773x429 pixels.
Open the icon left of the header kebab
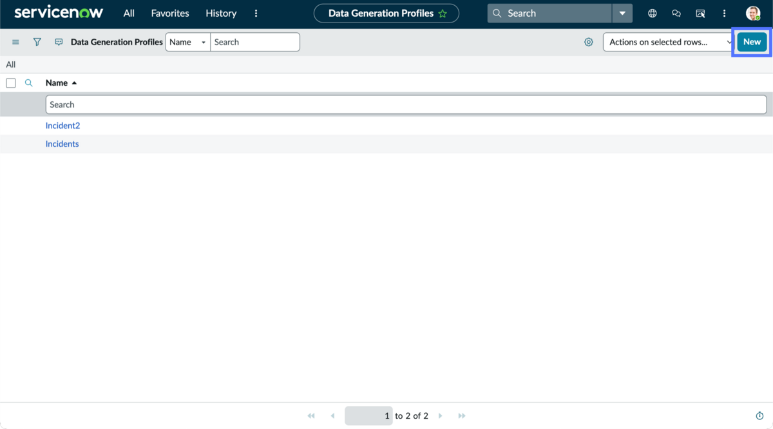[700, 14]
